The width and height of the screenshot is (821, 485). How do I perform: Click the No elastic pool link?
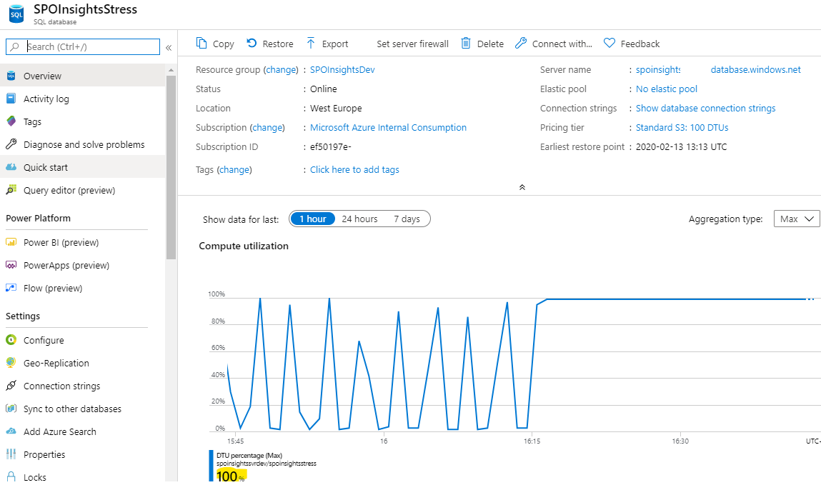(667, 89)
